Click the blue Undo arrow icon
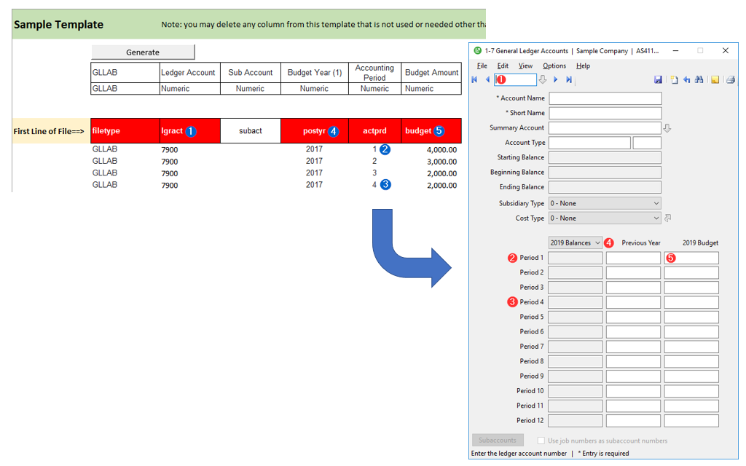The image size is (746, 466). [x=686, y=79]
